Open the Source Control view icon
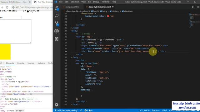Screen dimensions: 200x112 tap(57, 24)
